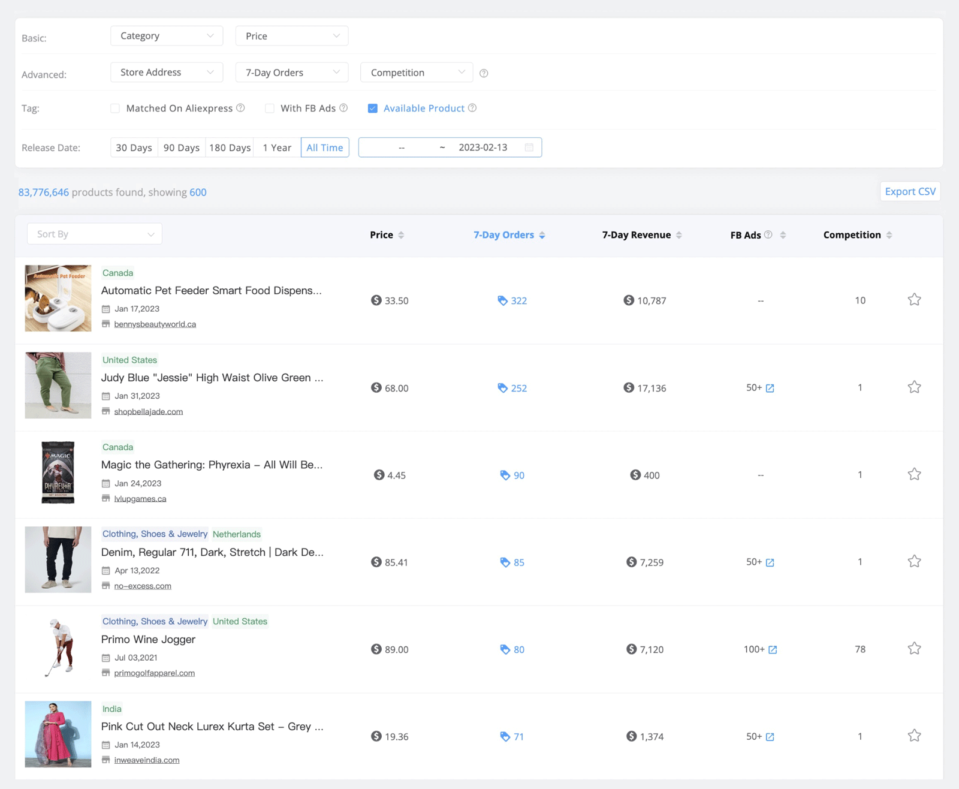Click the Clothing, Shoes & Jewelry tag on Primo Jogger
This screenshot has height=789, width=959.
pos(155,621)
